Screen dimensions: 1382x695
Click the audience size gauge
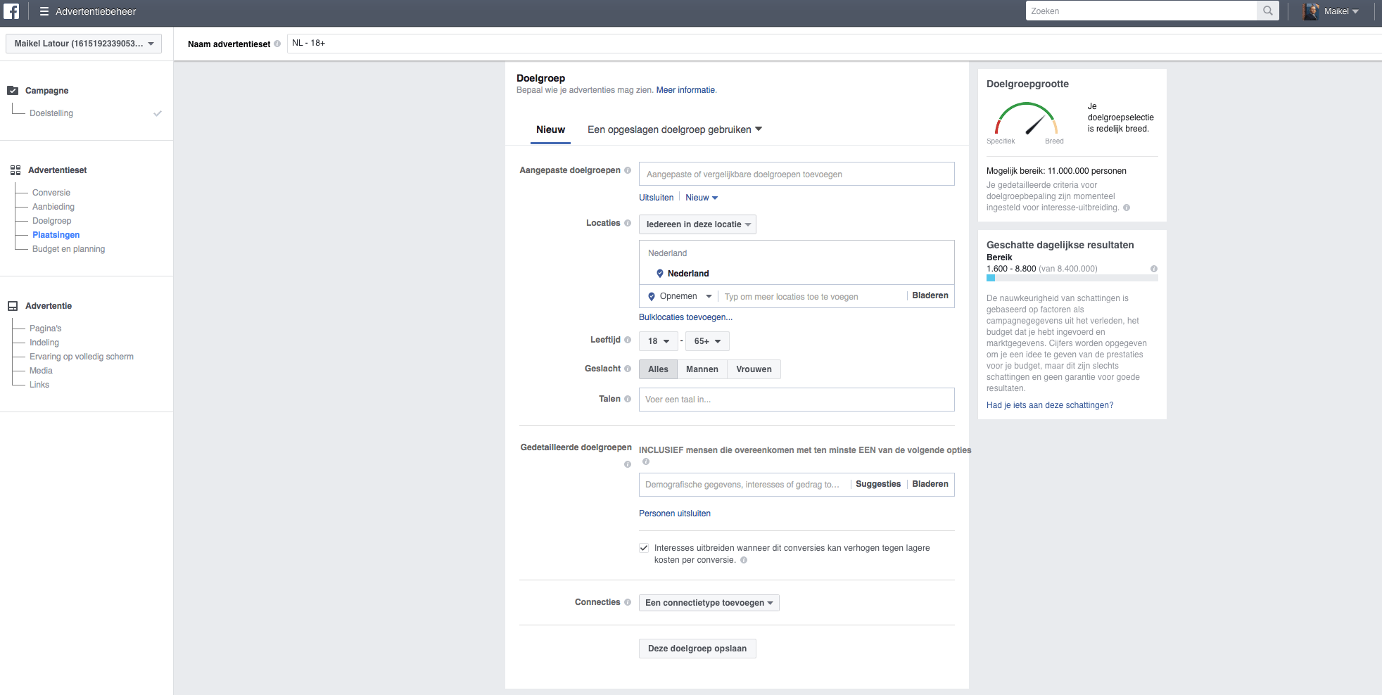pos(1026,120)
